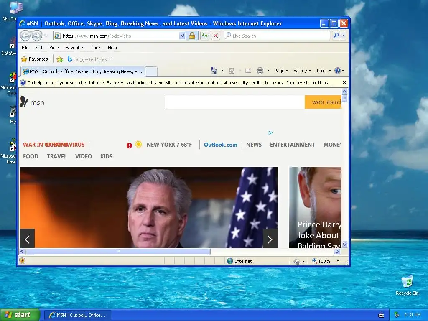
Task: Open the Prince Harry story thumbnail
Action: click(x=315, y=207)
